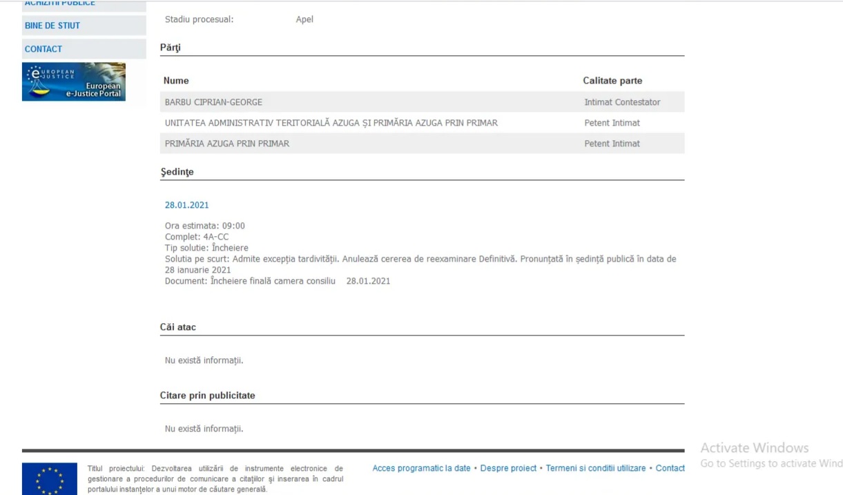
Task: Click the Citare prin publicitate heading
Action: [207, 396]
